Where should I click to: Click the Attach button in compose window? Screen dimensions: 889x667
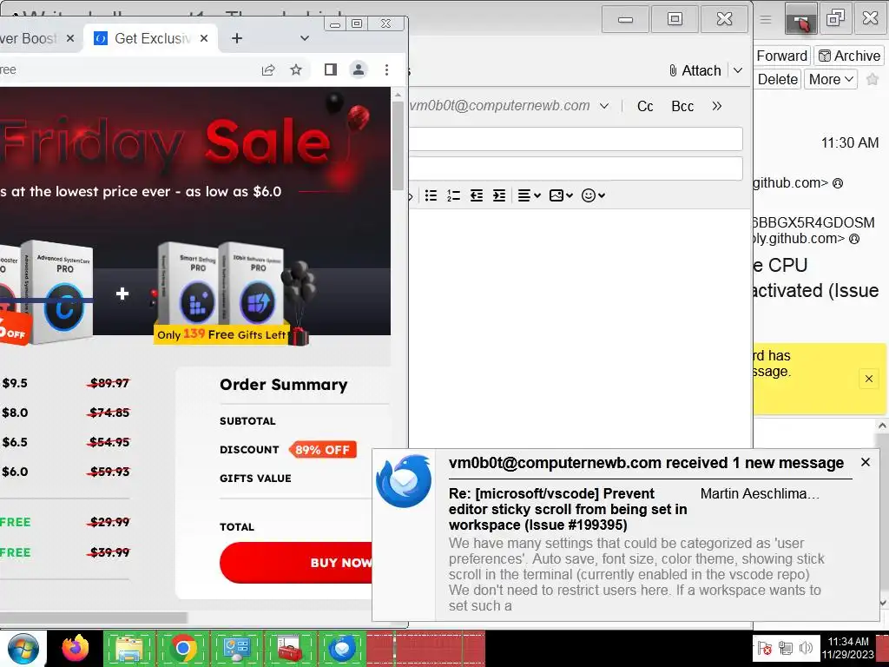pos(695,70)
